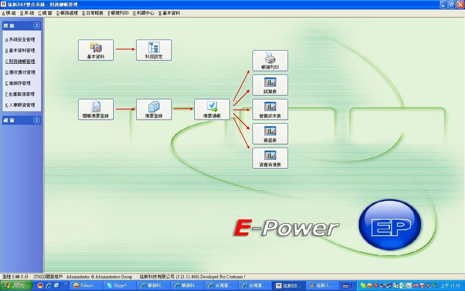This screenshot has height=291, width=465.
Task: Open 開帳傳票登錄 icon
Action: 96,109
